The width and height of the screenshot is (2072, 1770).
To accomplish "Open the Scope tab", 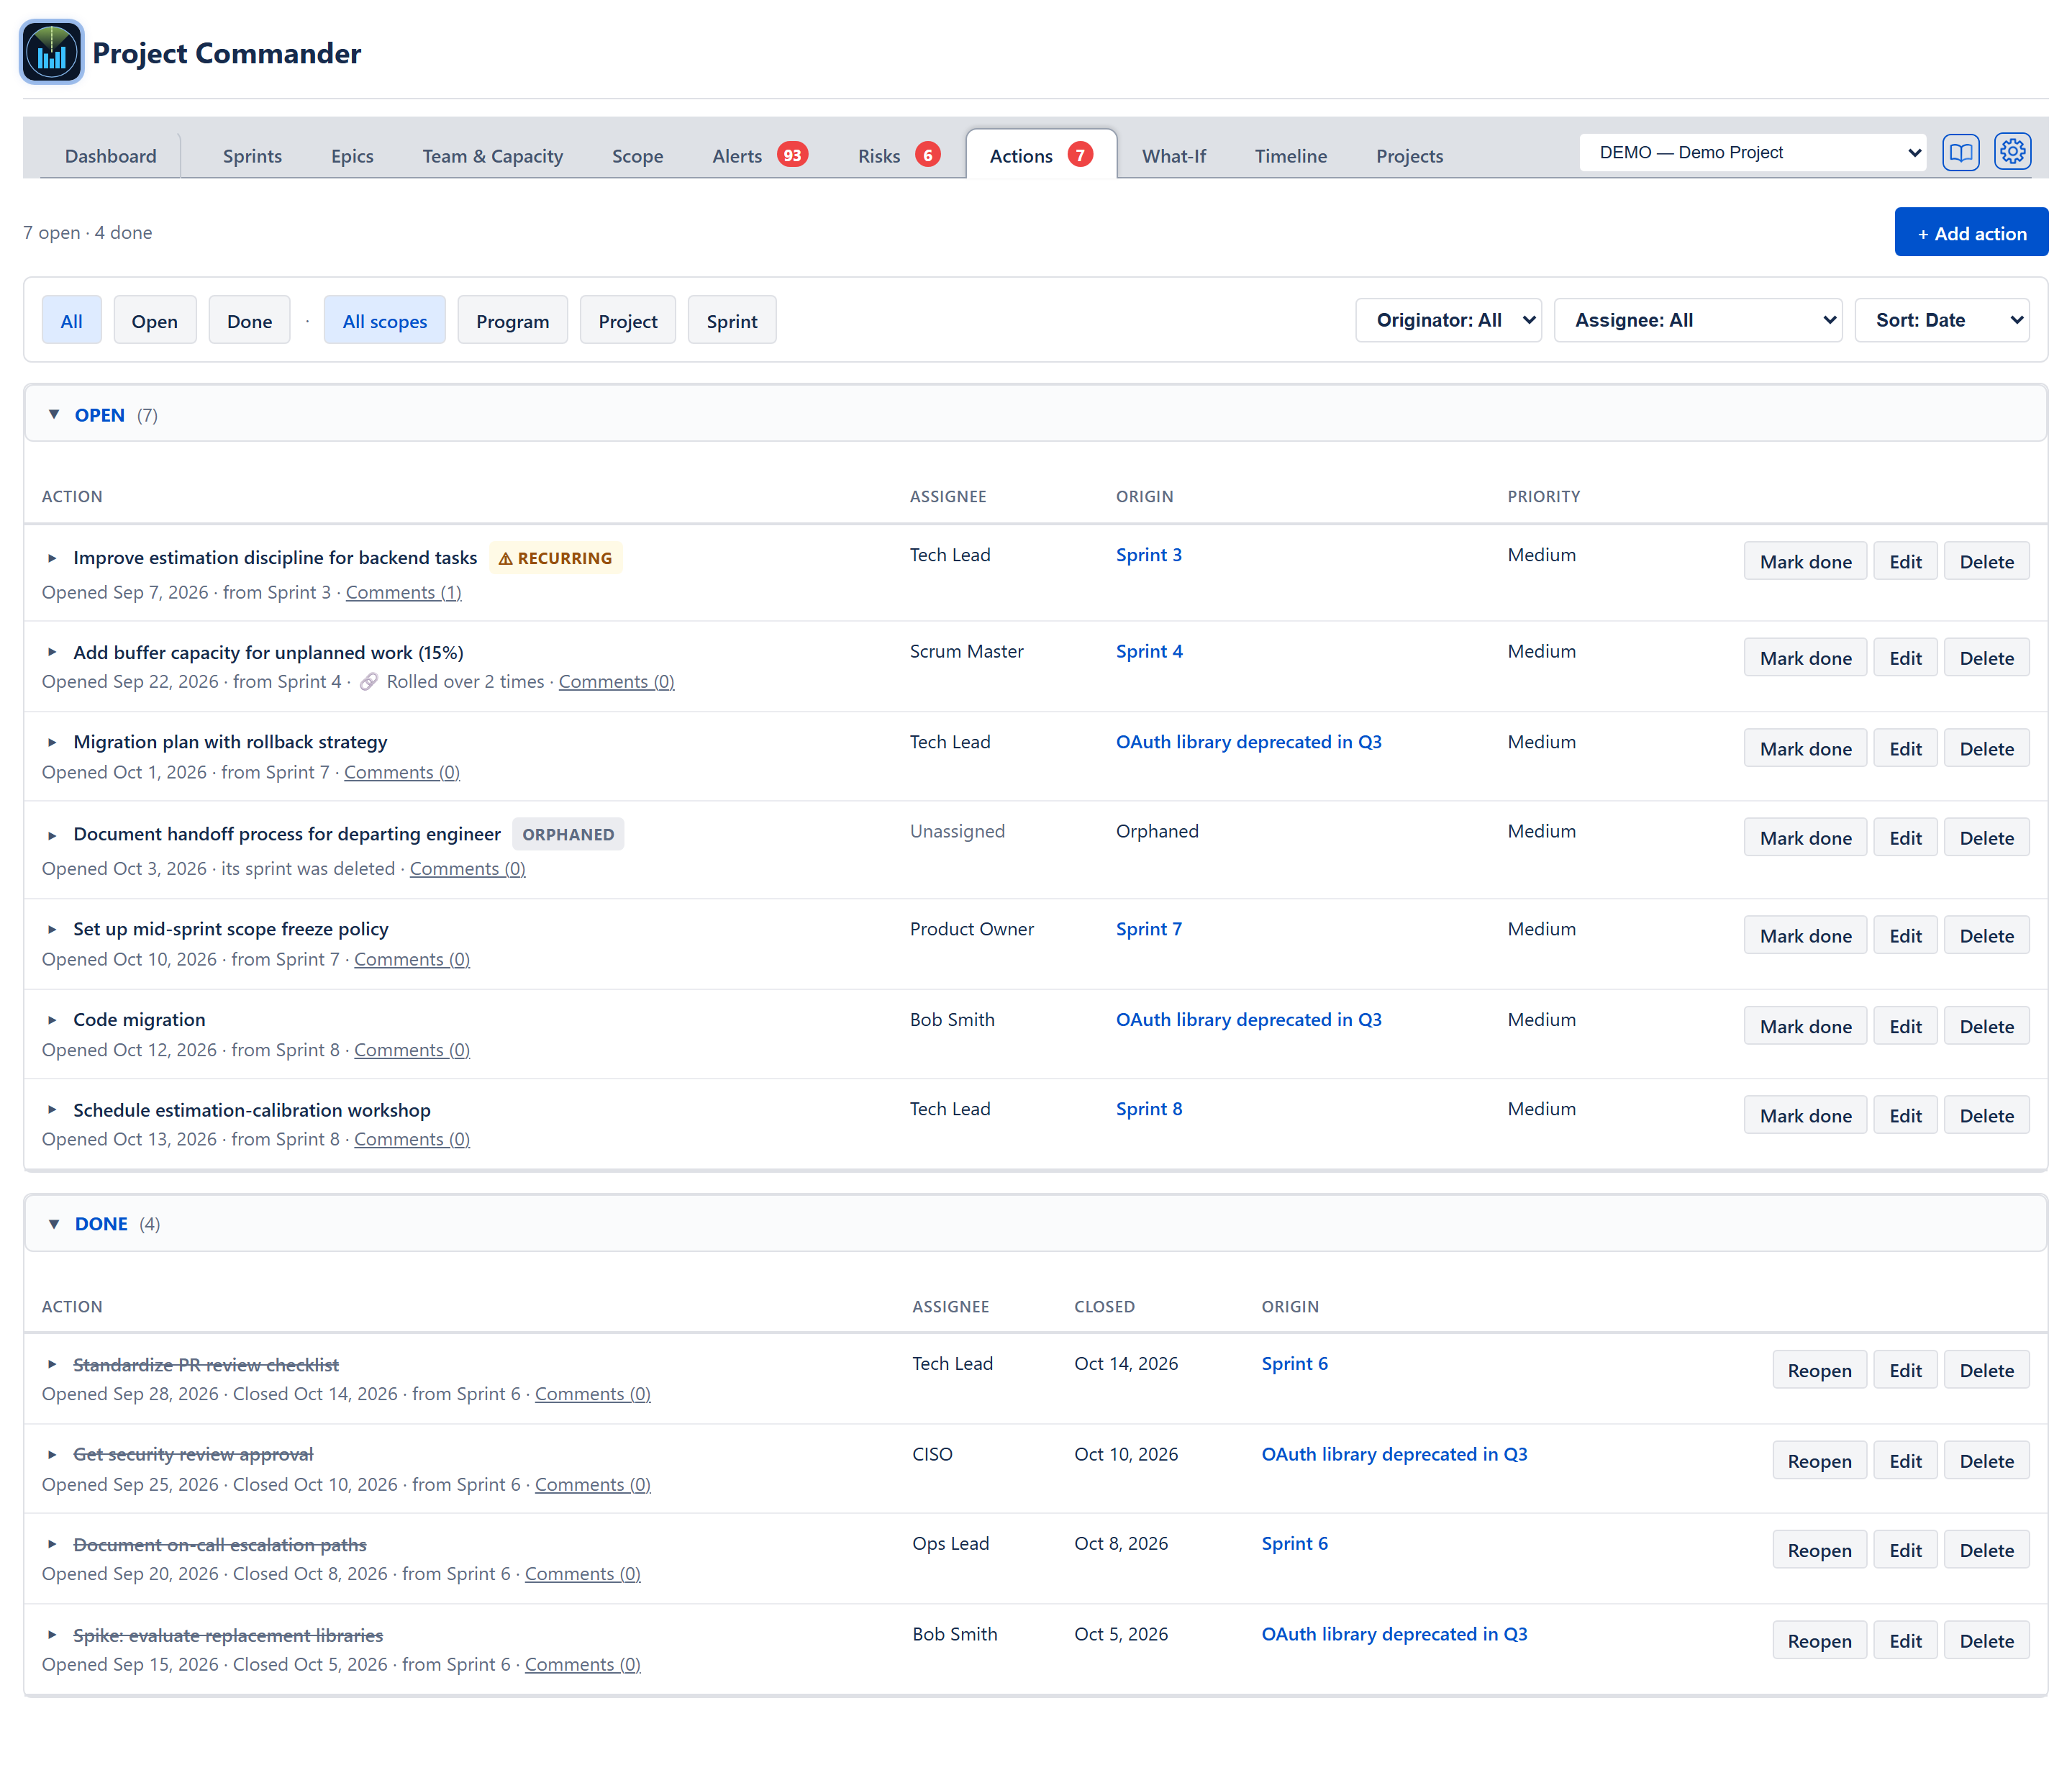I will (638, 156).
